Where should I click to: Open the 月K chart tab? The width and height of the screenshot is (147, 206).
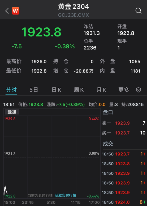[101, 90]
